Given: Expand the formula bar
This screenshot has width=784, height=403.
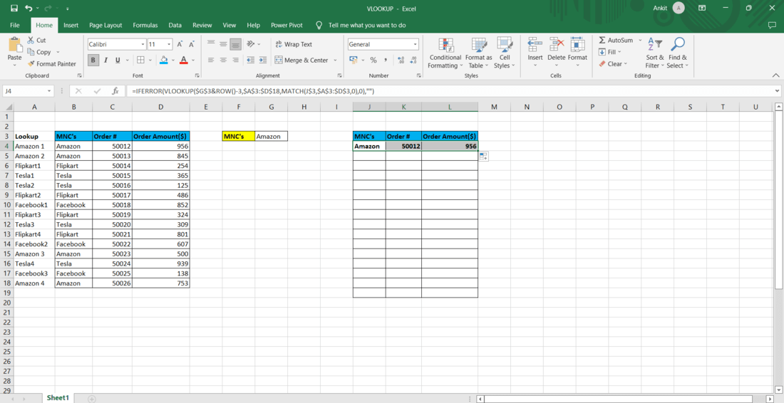Looking at the screenshot, I should (776, 91).
